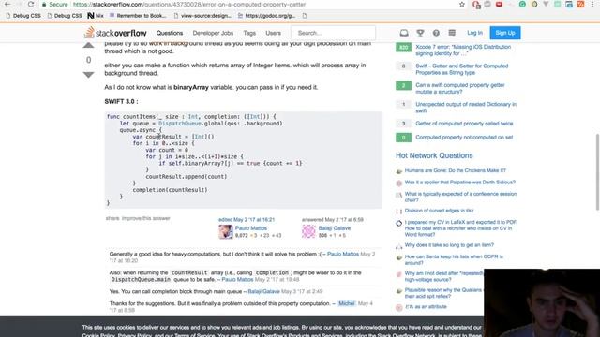Downvote the answer with down arrow
600x337 pixels.
click(88, 75)
